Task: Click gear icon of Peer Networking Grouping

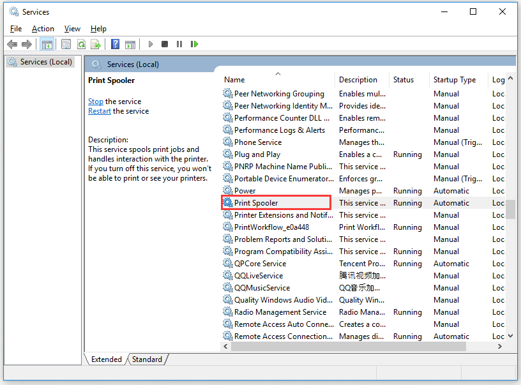Action: tap(227, 93)
